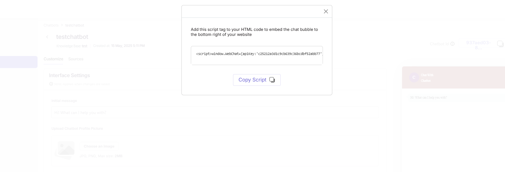This screenshot has height=172, width=505.
Task: Open the Sources tab
Action: pos(76,59)
